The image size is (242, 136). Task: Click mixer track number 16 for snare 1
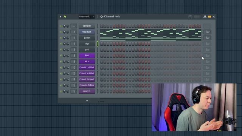point(74,91)
